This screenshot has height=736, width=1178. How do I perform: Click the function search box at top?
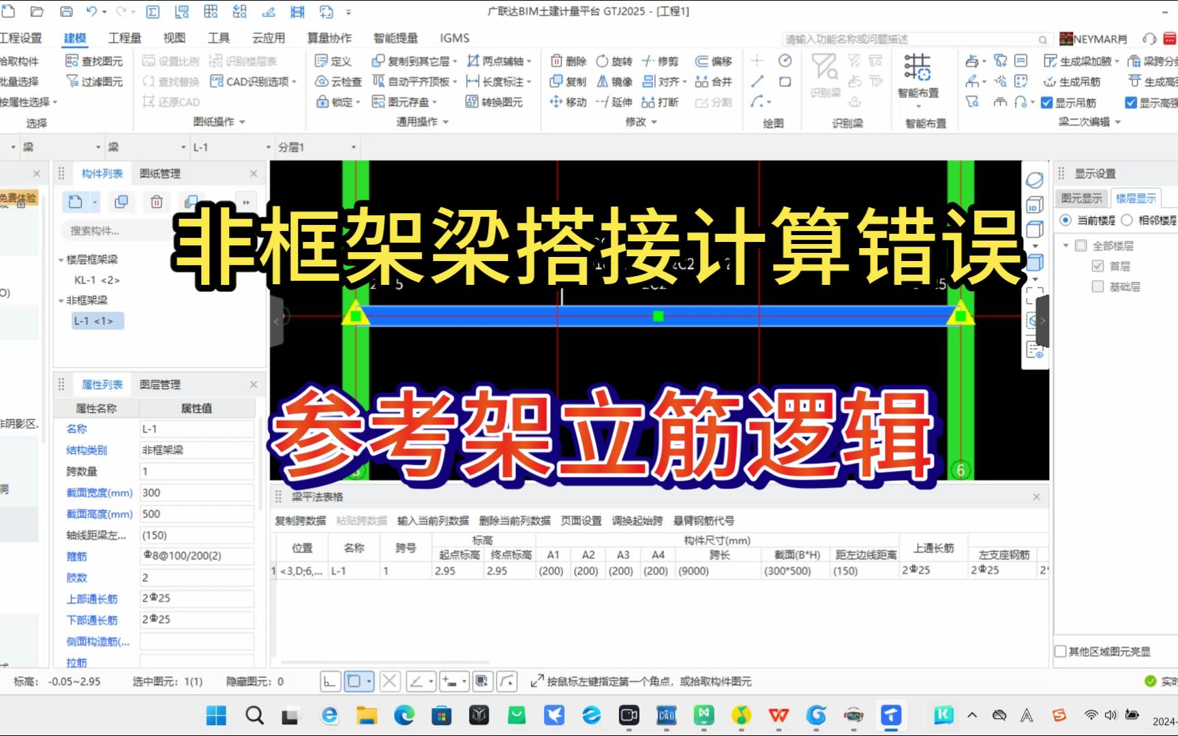917,39
